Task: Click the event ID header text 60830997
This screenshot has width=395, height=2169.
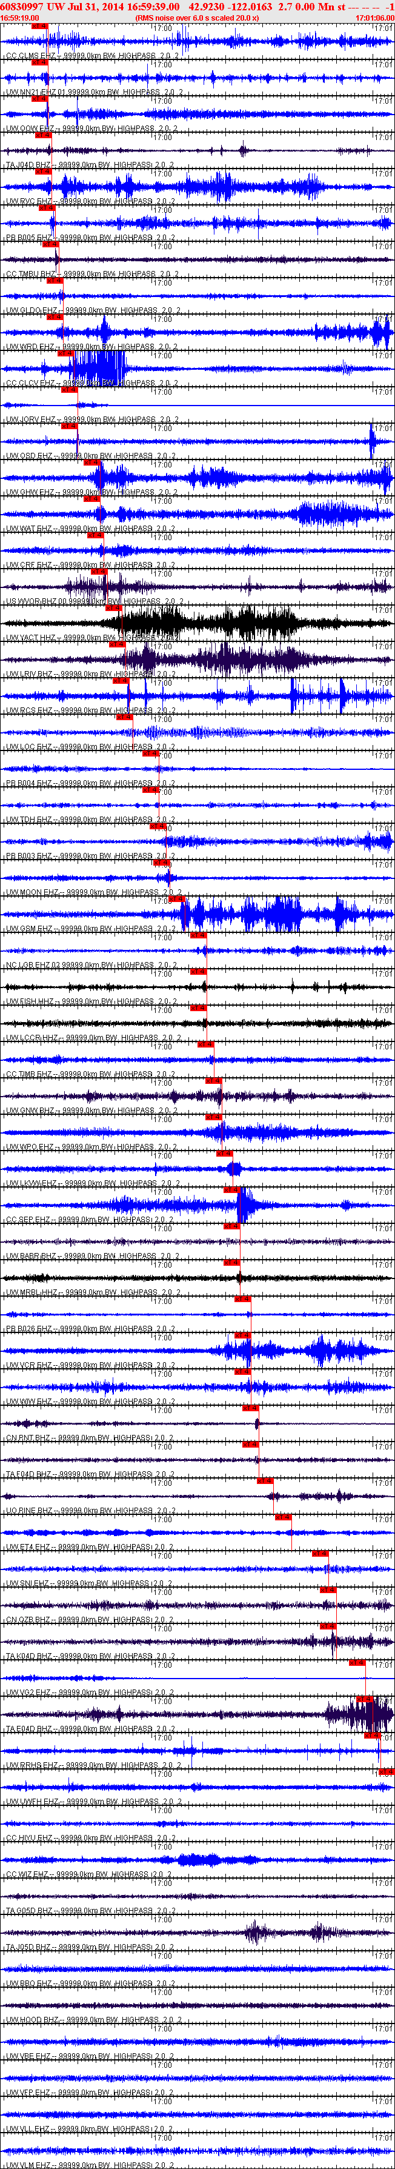Action: point(23,6)
